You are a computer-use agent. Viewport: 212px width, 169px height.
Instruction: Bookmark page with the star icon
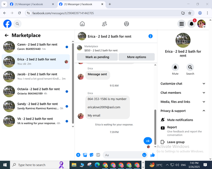click(x=190, y=13)
